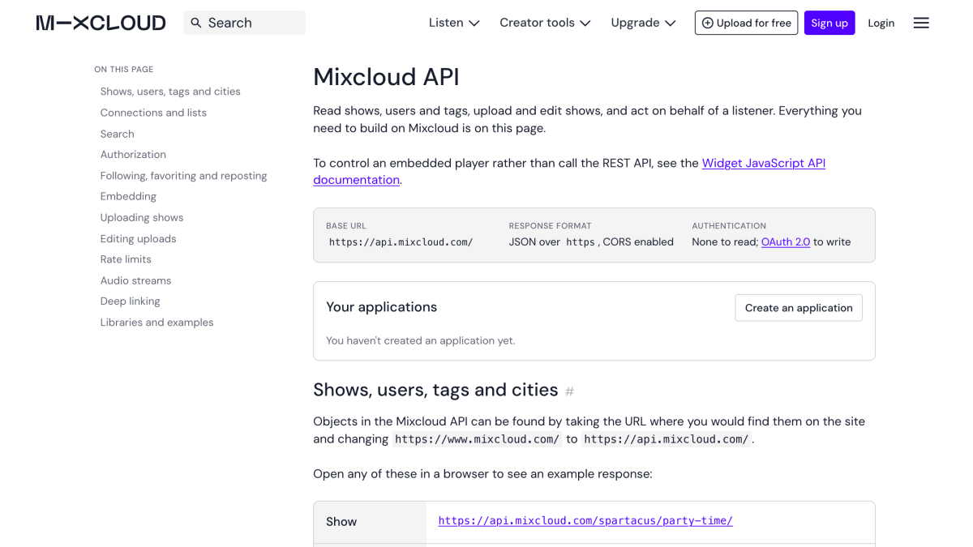This screenshot has height=547, width=973.
Task: Jump to Deep linking section
Action: pos(130,301)
